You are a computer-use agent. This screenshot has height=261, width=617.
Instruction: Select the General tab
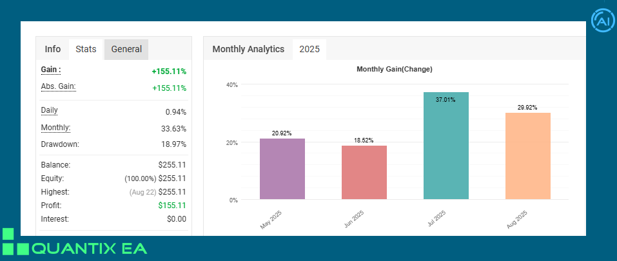[x=126, y=49]
